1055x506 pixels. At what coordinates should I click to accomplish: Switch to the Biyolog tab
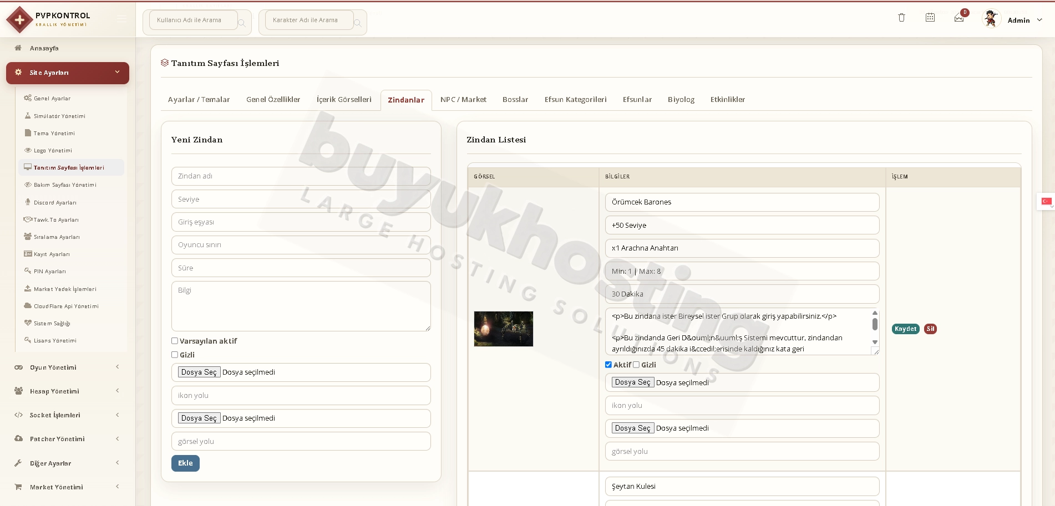[x=681, y=100]
